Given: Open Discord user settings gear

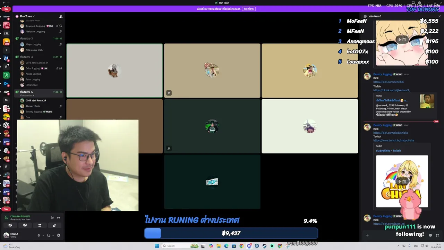Looking at the screenshot, I should 59,235.
